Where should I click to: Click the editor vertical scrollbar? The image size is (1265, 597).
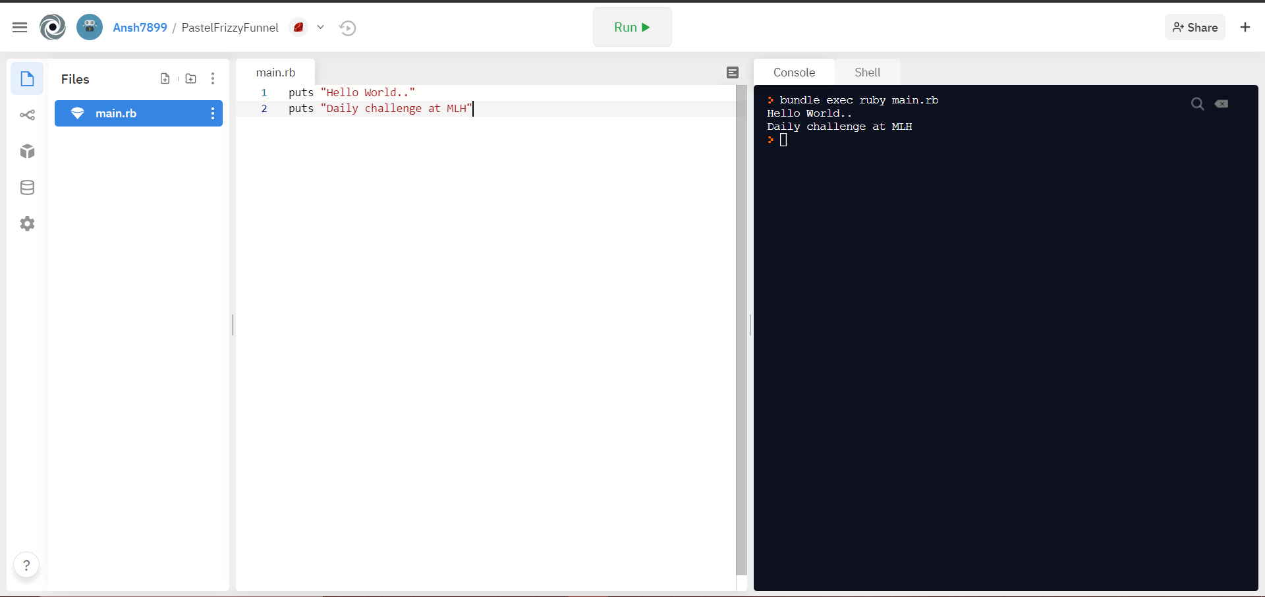(741, 329)
